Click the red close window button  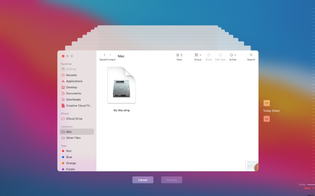pyautogui.click(x=63, y=56)
